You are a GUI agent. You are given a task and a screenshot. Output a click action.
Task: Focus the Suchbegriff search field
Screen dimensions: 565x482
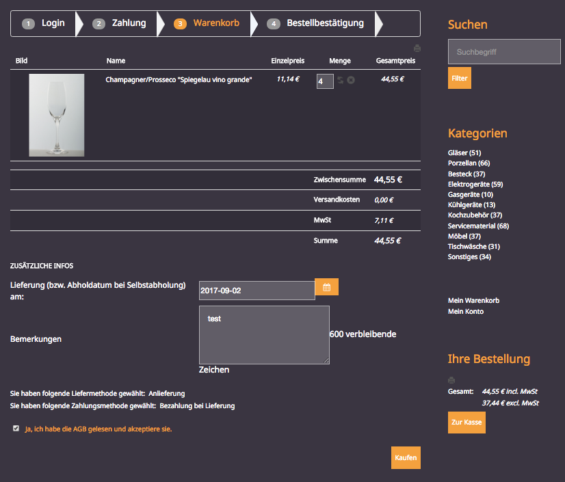coord(504,52)
